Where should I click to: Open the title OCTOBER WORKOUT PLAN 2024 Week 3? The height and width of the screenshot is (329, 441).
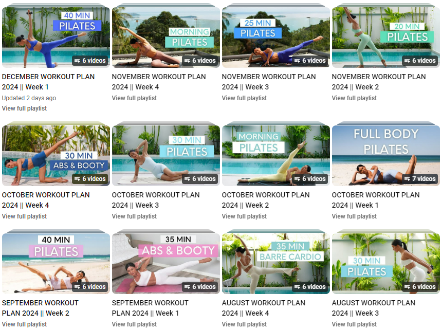(x=156, y=200)
